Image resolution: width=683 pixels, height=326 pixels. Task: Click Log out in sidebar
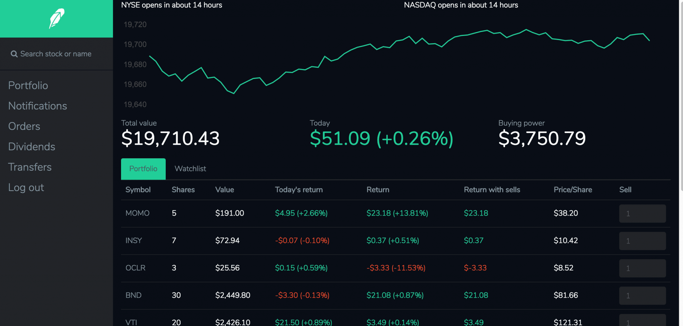point(26,188)
